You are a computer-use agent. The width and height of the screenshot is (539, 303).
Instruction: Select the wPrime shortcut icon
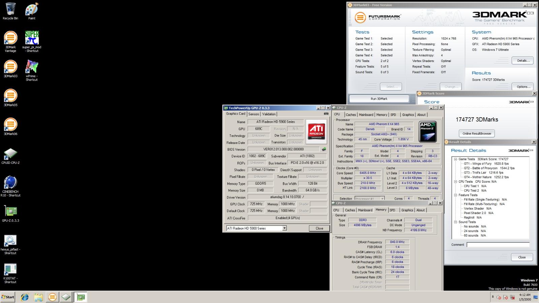[32, 70]
